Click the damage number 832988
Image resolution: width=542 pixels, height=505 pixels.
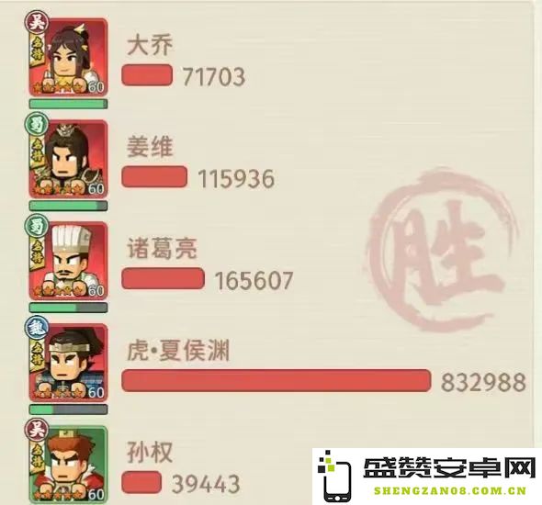pyautogui.click(x=483, y=382)
